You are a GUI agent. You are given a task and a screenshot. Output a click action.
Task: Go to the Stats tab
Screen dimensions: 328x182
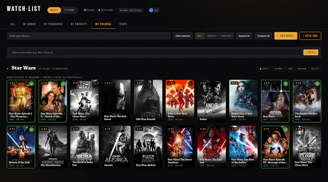[x=123, y=24]
